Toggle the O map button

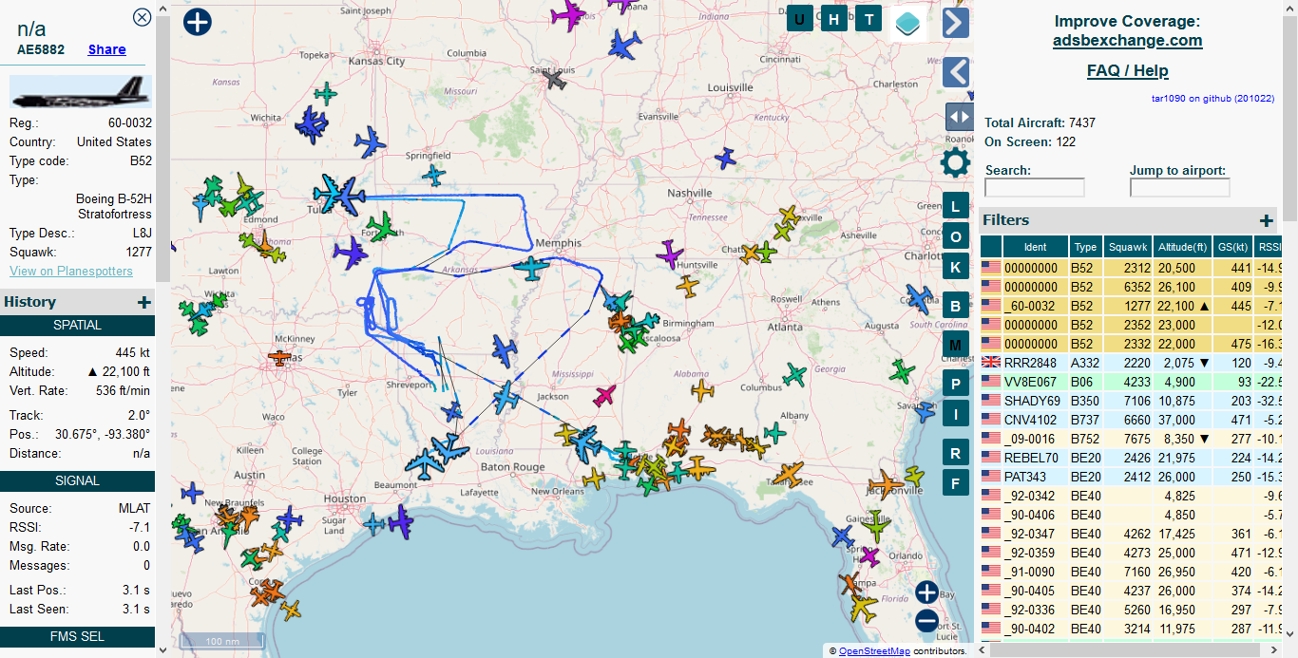(955, 236)
